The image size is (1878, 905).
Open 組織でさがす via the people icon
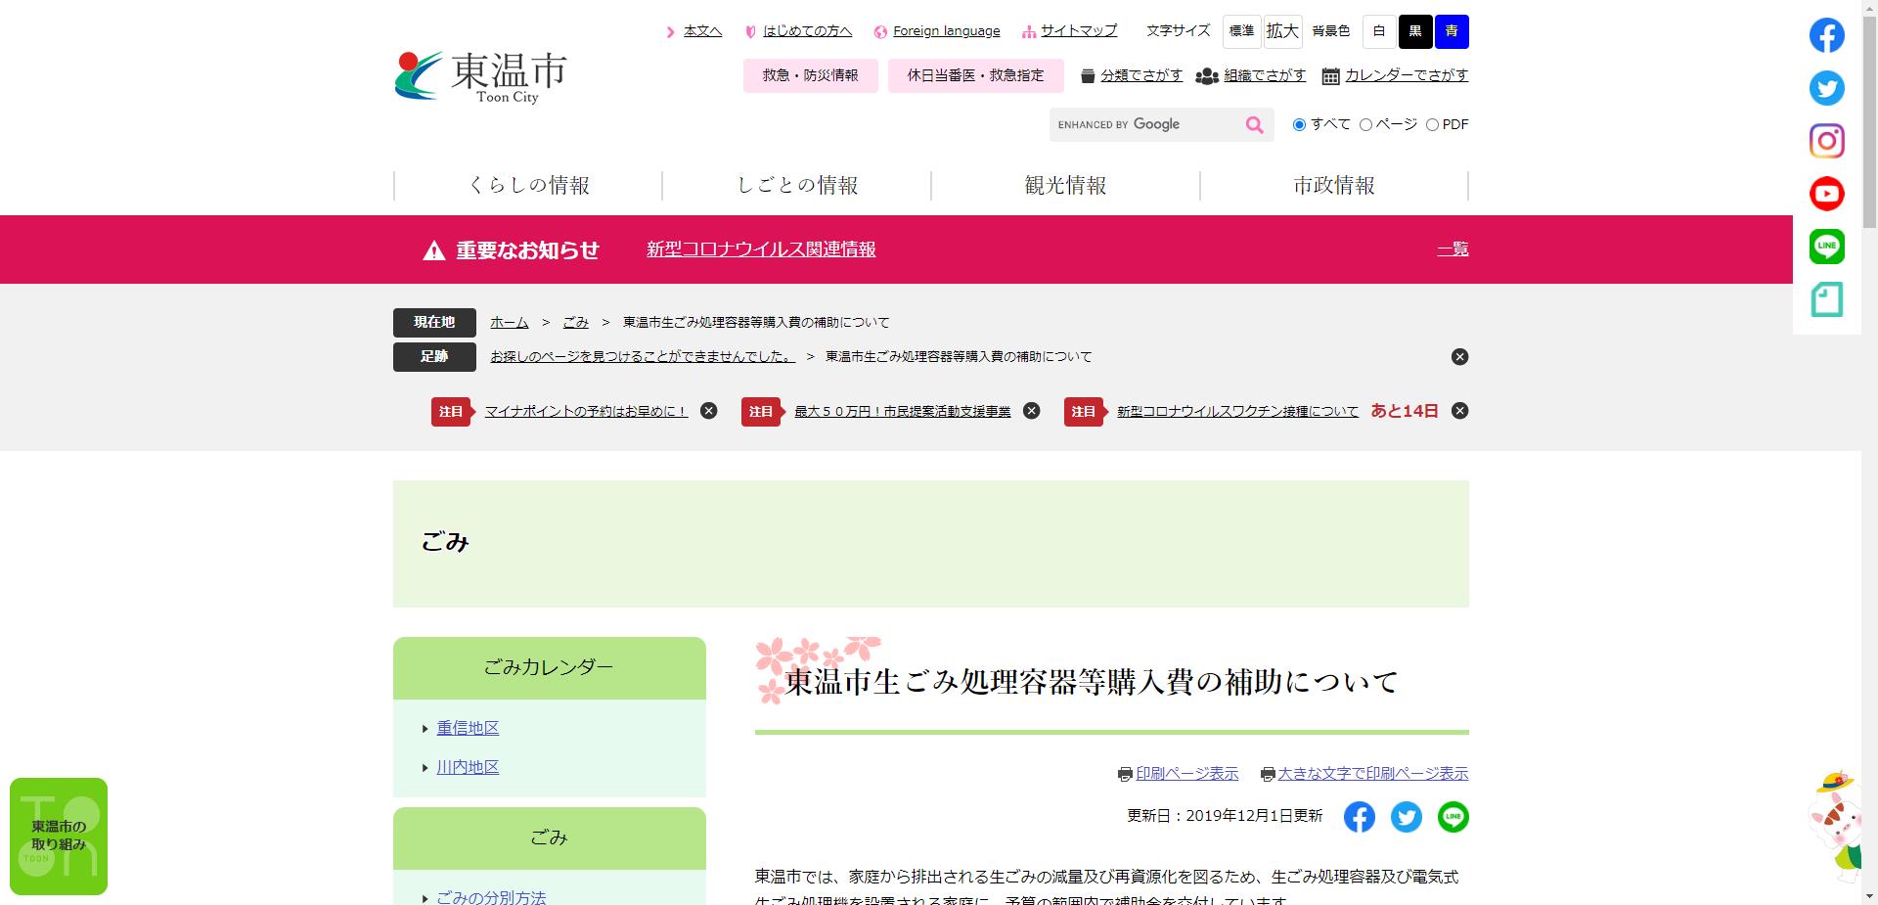[x=1207, y=75]
